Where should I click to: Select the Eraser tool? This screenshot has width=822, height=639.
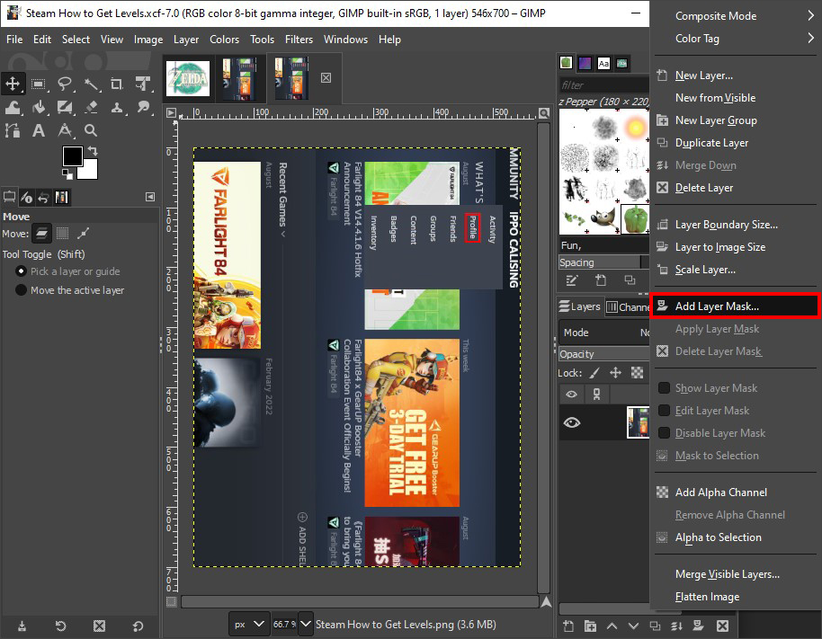click(x=91, y=108)
